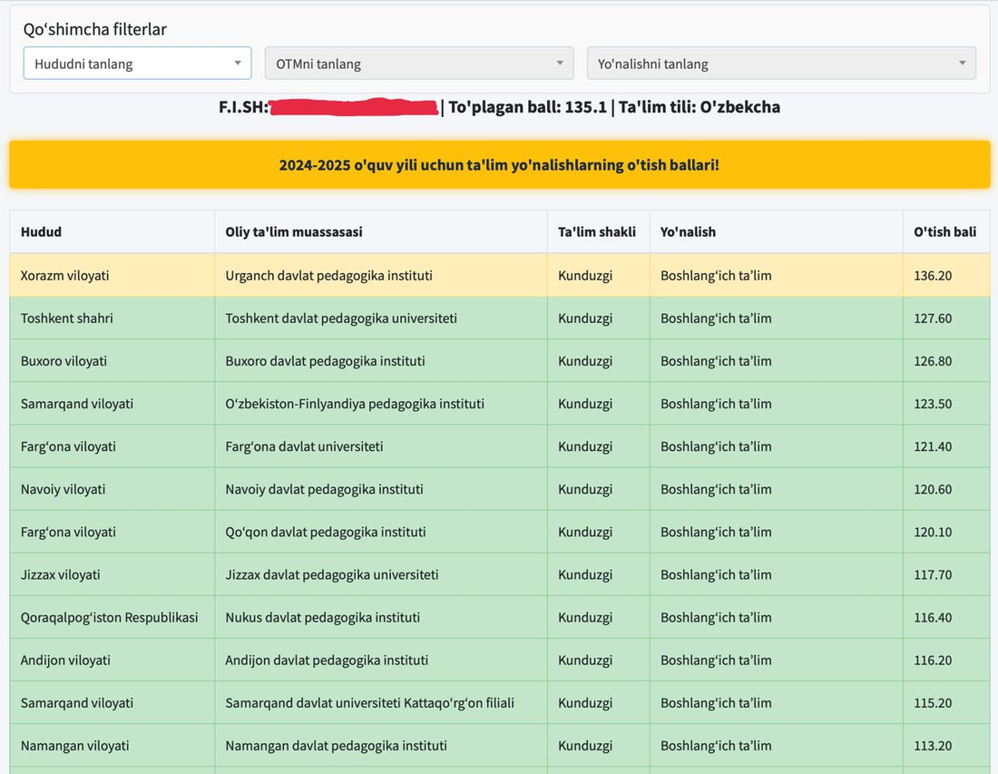Open the 'OTMni tanlang' university dropdown
Image resolution: width=998 pixels, height=774 pixels.
(x=419, y=64)
